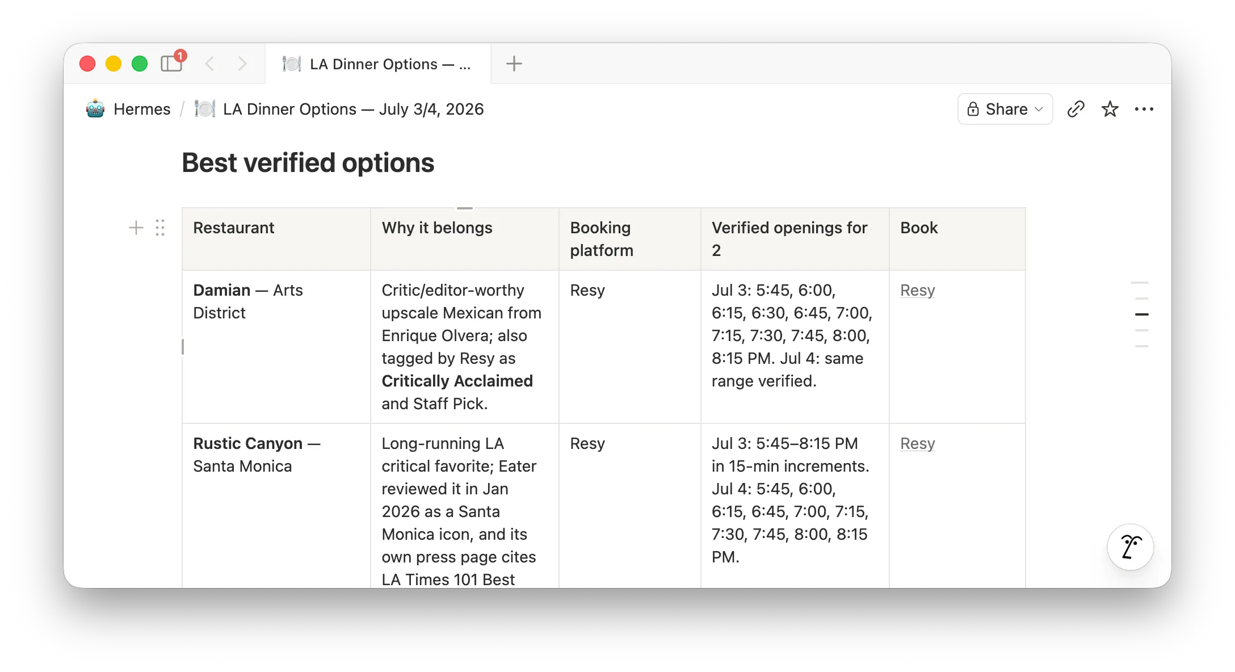Select the Booking platform header cell
1235x672 pixels.
coord(629,239)
